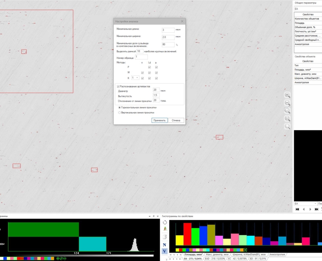Screen dimensions: 322x261
Task: Click the fit-image-to-window zoom icon
Action: pos(287,118)
